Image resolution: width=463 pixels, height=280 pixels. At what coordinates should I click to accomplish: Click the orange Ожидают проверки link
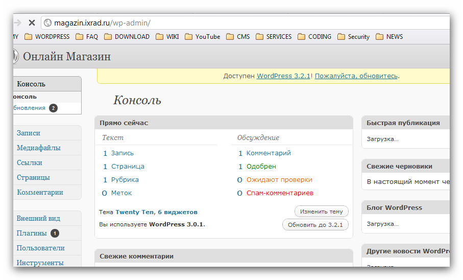click(x=279, y=180)
